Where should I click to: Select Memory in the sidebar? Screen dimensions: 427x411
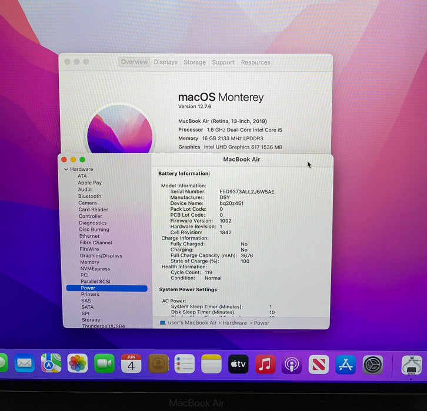tap(89, 262)
